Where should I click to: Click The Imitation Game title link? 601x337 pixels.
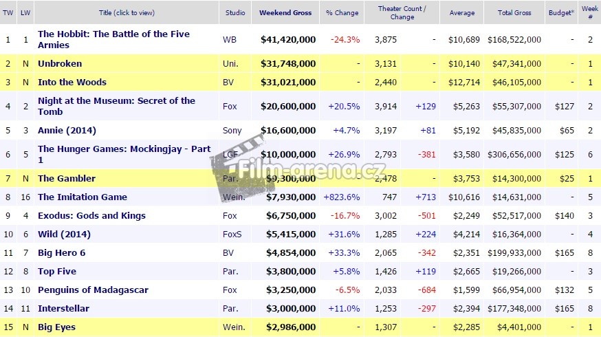pyautogui.click(x=83, y=197)
